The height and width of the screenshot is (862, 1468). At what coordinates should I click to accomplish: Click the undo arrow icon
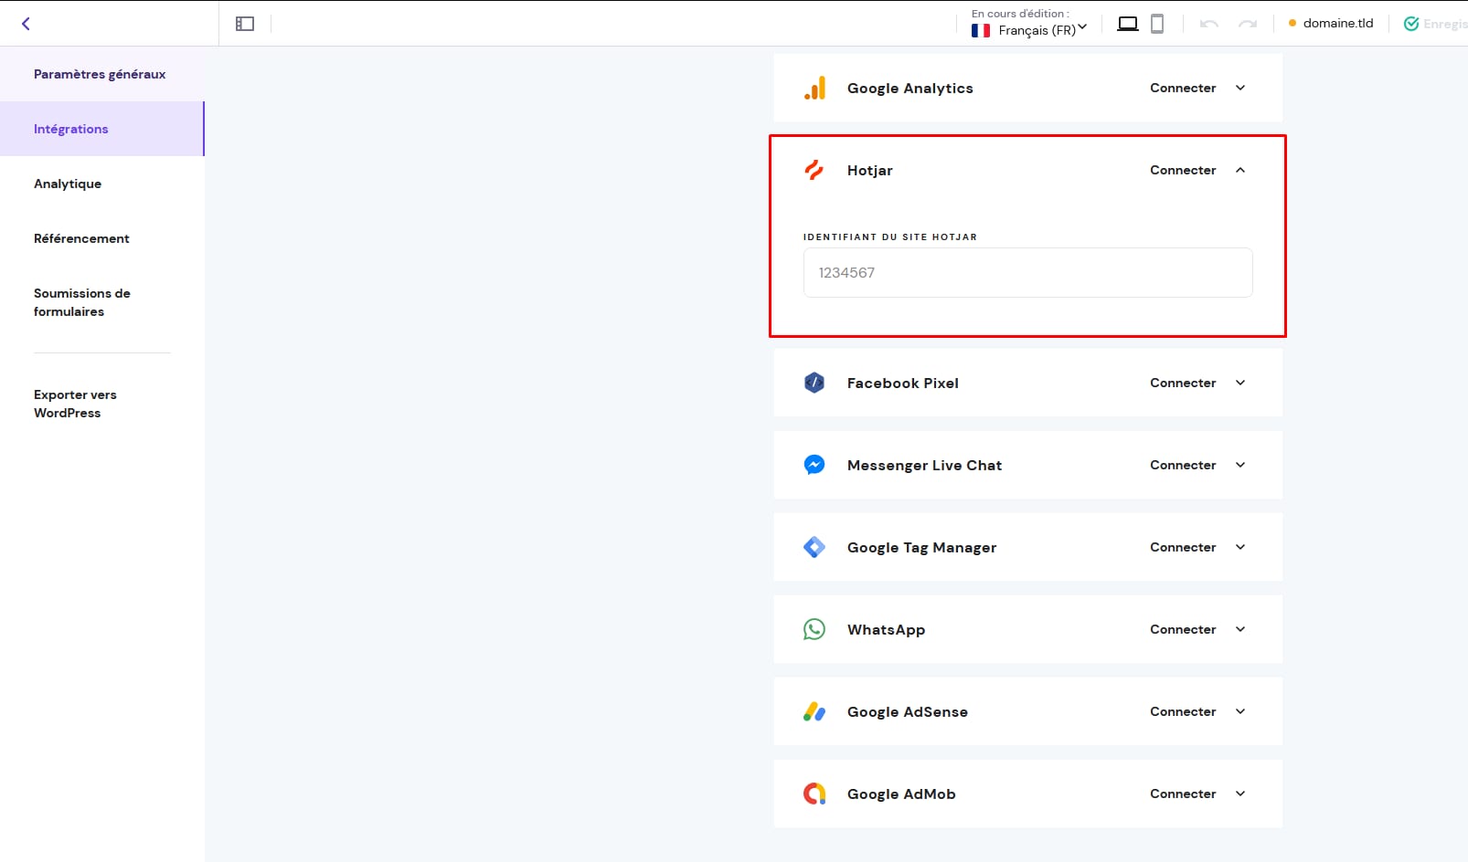pyautogui.click(x=1208, y=24)
